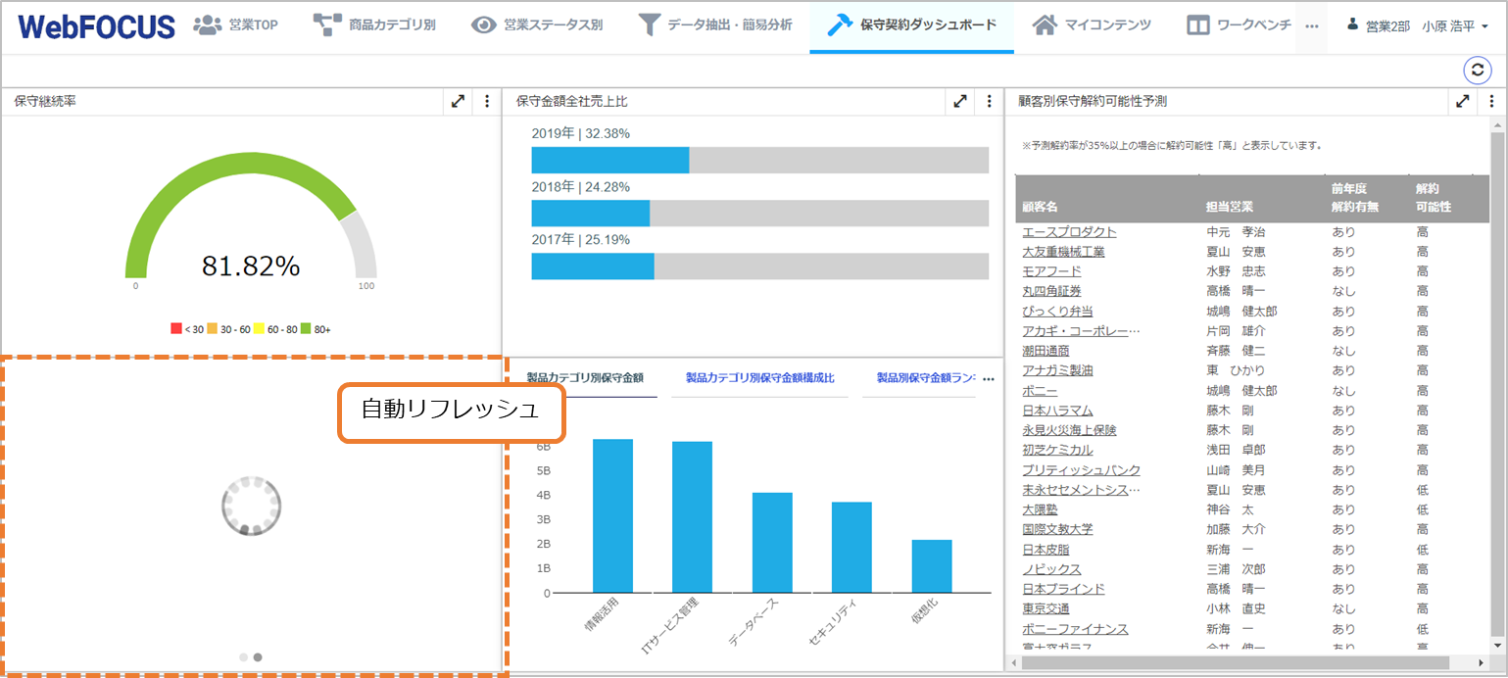
Task: Open the 顧客別保守解約可能性予測 kebab menu
Action: pyautogui.click(x=1491, y=100)
